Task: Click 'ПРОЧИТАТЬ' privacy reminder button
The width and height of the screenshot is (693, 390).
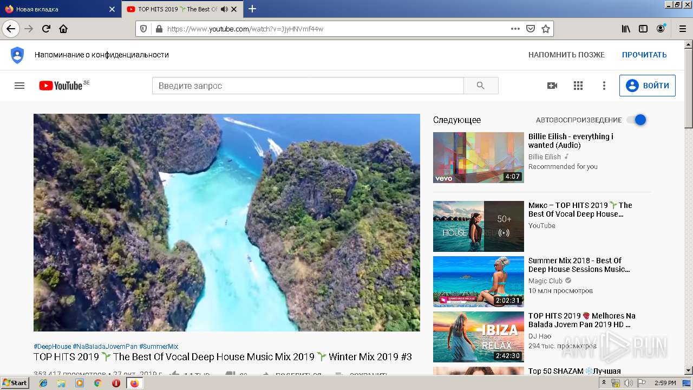Action: click(x=644, y=55)
